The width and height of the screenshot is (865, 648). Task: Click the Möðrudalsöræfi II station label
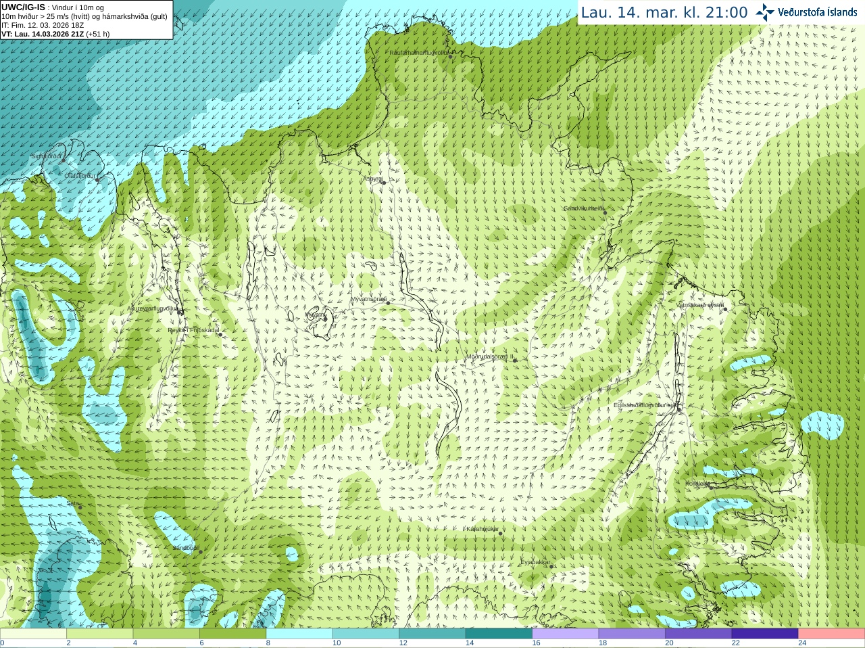click(x=490, y=356)
